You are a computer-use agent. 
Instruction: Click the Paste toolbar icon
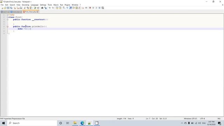tap(31, 8)
